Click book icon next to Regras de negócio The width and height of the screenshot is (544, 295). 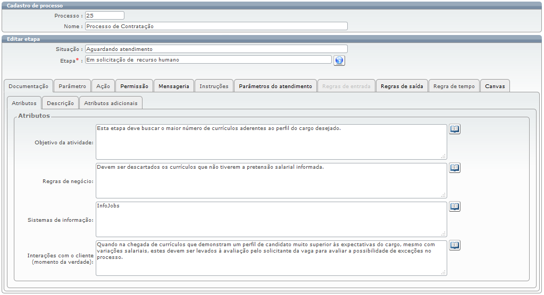pyautogui.click(x=455, y=168)
